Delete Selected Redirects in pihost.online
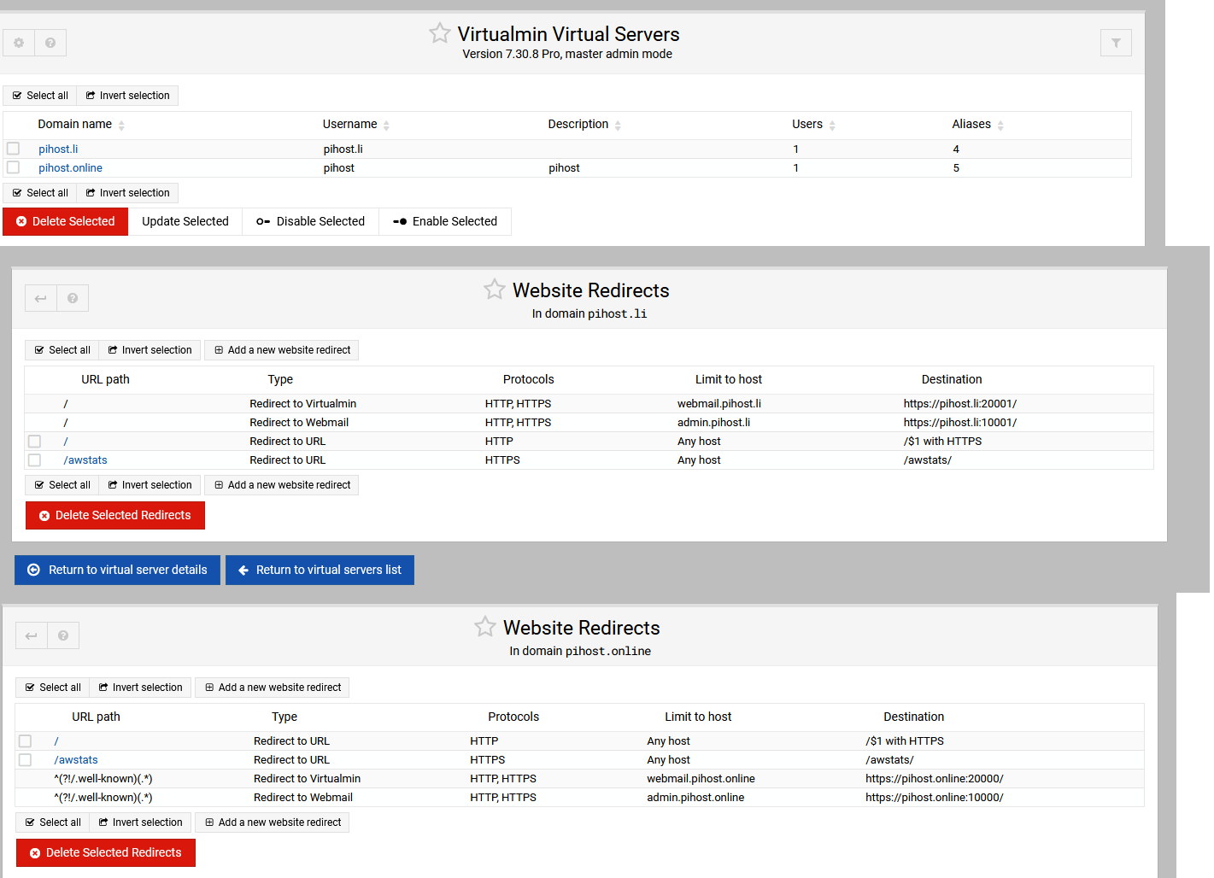The width and height of the screenshot is (1214, 878). tap(106, 852)
